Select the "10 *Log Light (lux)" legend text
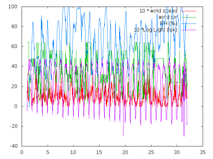The width and height of the screenshot is (213, 159). pos(155,30)
